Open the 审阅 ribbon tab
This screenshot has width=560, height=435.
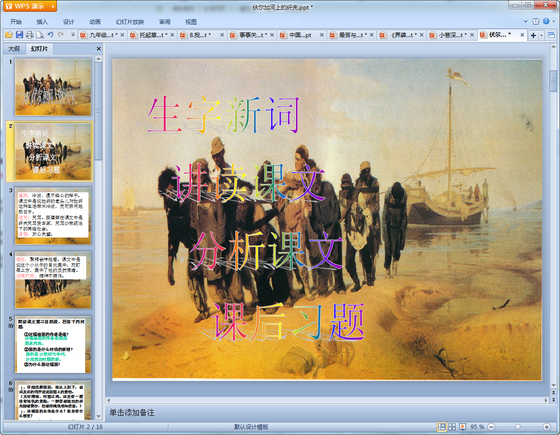click(165, 22)
